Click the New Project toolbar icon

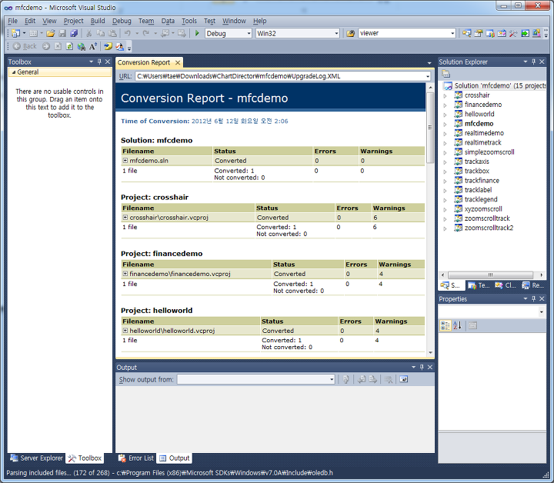[16, 33]
